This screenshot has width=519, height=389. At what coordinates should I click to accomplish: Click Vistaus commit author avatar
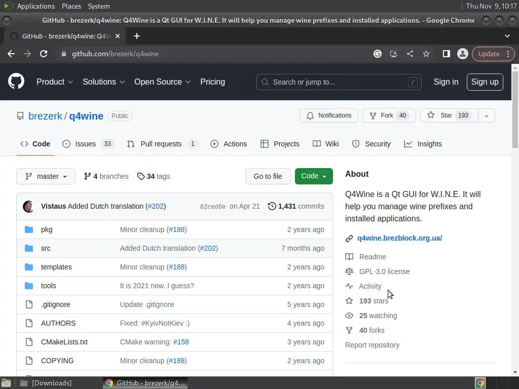point(28,206)
